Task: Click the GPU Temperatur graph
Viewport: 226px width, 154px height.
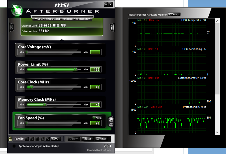Action: coord(171,34)
